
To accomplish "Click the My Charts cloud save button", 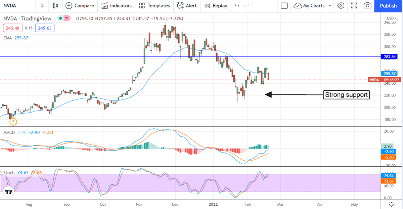I will (x=309, y=6).
